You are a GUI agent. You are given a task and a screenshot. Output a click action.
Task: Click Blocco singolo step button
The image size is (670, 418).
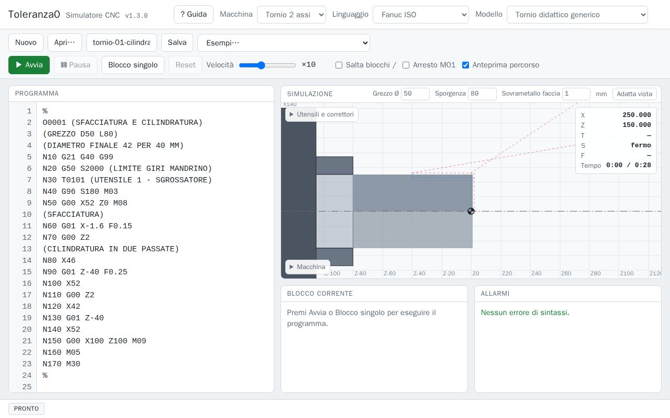[x=133, y=65]
